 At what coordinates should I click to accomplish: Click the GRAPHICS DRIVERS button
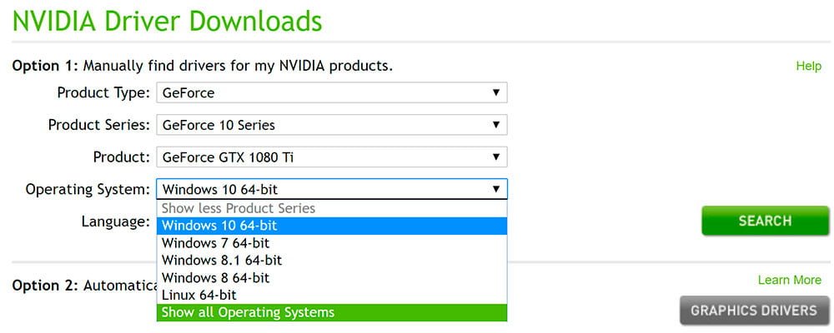(x=753, y=311)
